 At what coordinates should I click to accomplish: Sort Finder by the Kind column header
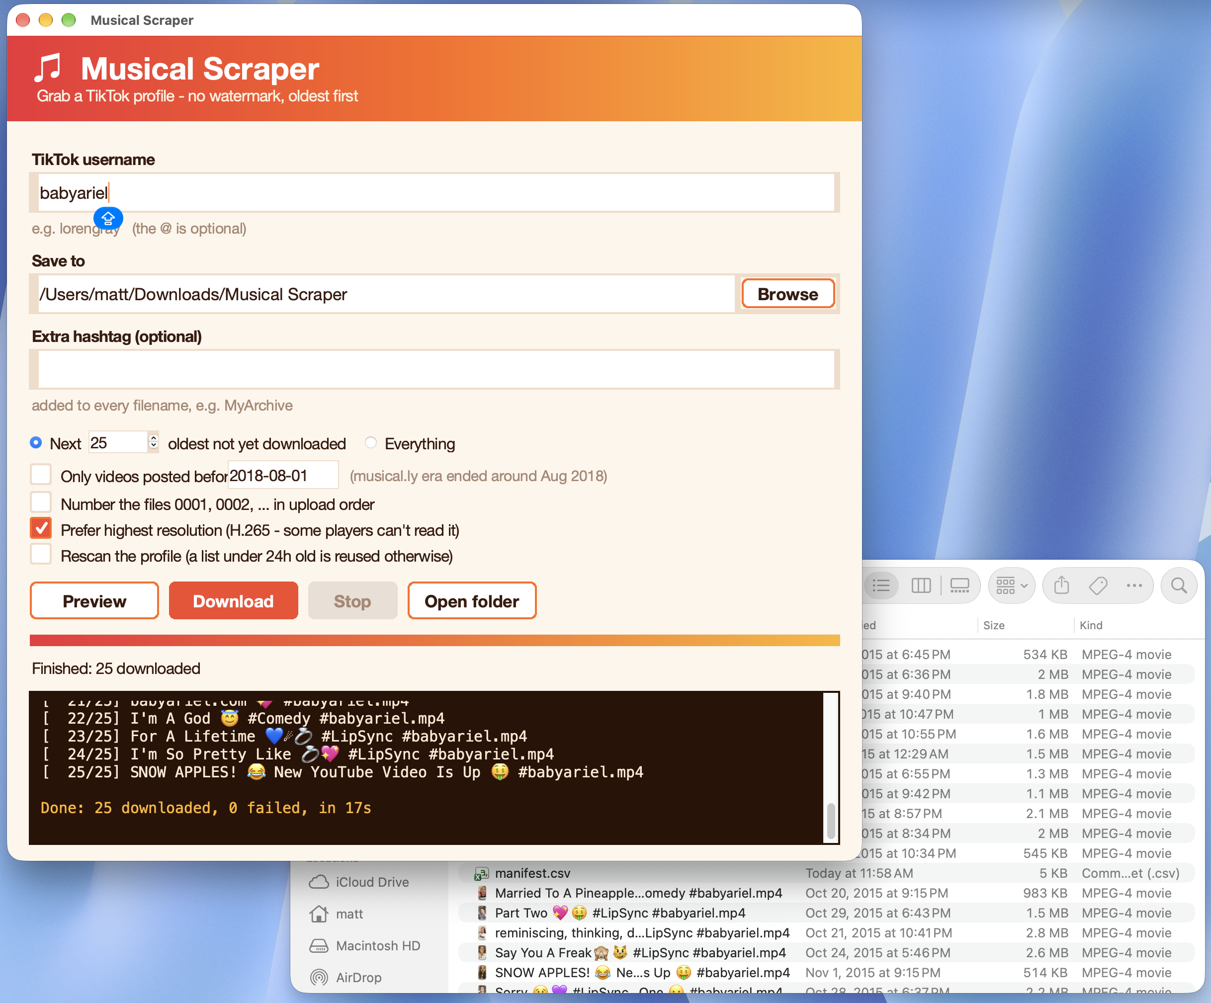(x=1091, y=625)
